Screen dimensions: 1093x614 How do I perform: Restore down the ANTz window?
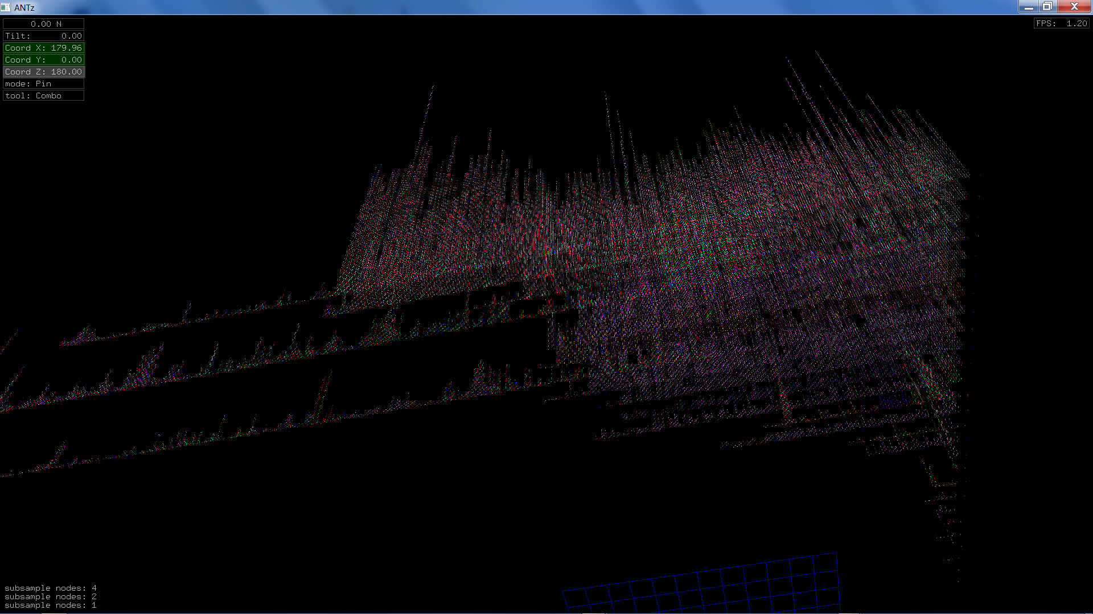coord(1047,7)
